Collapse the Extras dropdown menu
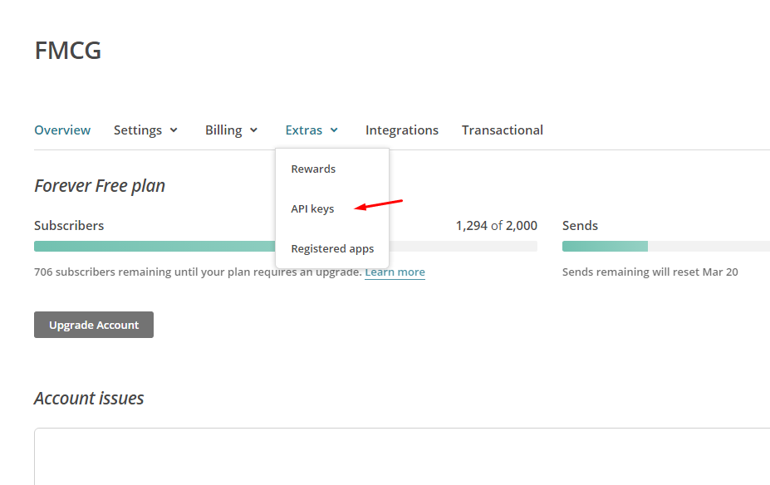The width and height of the screenshot is (770, 485). pyautogui.click(x=311, y=130)
